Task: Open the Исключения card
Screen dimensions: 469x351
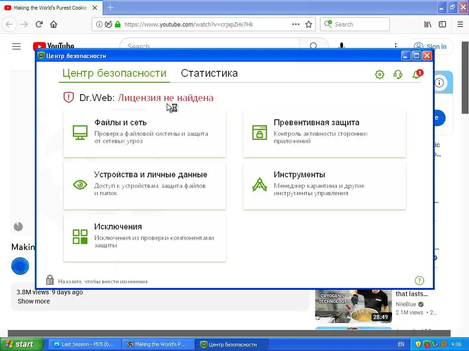Action: tap(145, 238)
